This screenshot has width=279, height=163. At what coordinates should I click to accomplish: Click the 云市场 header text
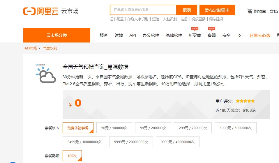pyautogui.click(x=70, y=11)
